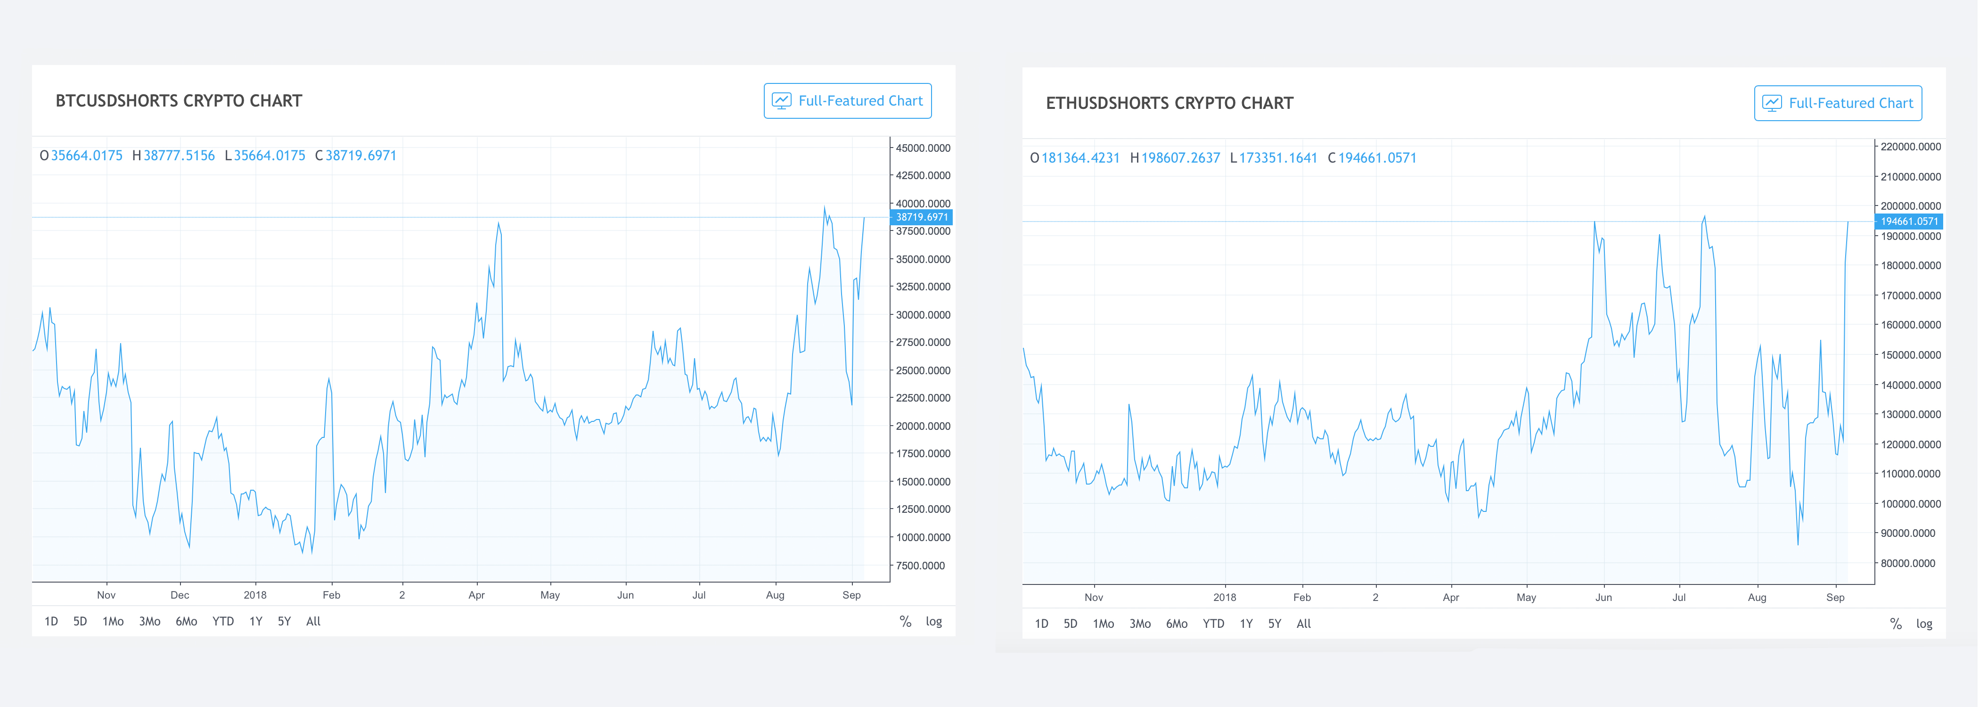
Task: Enable log scale on ETH chart
Action: coord(1924,624)
